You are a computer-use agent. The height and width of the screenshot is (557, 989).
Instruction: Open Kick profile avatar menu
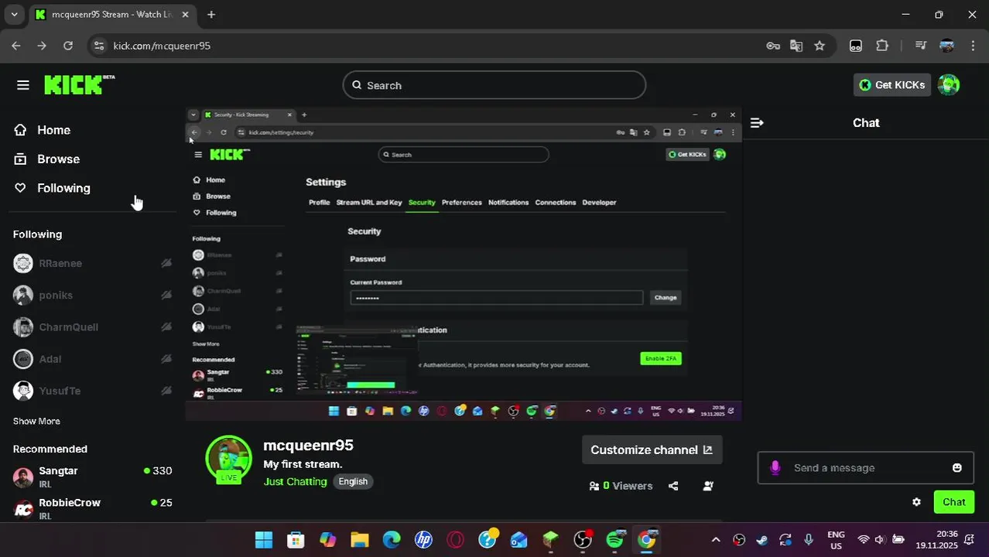pyautogui.click(x=949, y=85)
